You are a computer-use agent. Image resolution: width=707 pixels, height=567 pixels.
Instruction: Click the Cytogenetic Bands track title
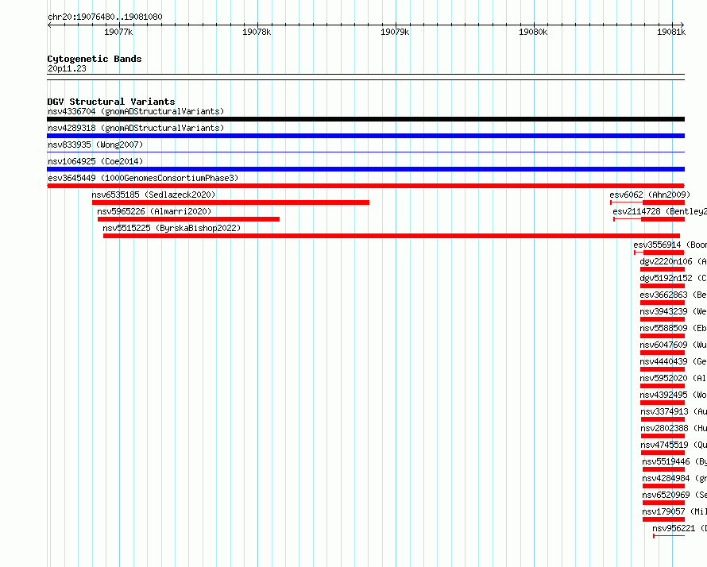point(95,59)
